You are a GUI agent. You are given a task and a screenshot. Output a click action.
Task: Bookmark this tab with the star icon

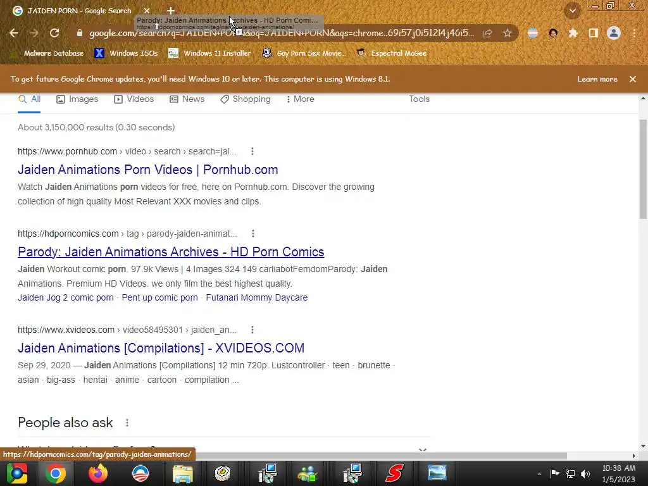click(x=507, y=33)
